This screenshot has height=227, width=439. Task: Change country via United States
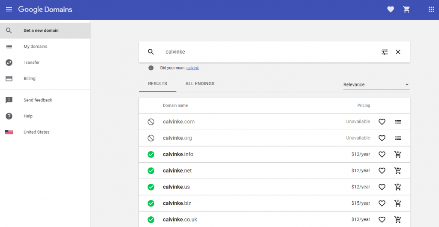(45, 132)
